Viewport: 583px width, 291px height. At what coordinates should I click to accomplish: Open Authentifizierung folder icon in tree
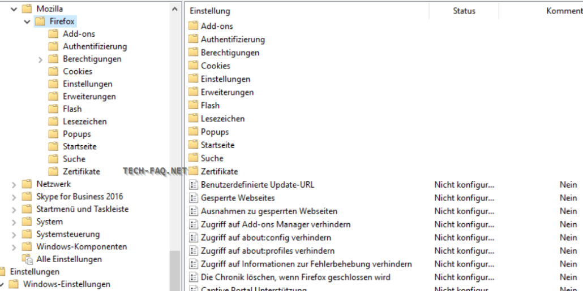click(x=54, y=46)
